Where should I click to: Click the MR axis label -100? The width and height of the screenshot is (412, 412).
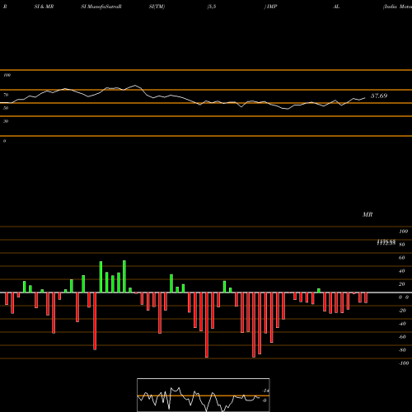[403, 363]
